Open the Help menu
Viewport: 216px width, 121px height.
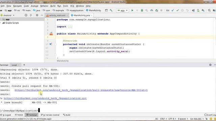[x=88, y=6]
